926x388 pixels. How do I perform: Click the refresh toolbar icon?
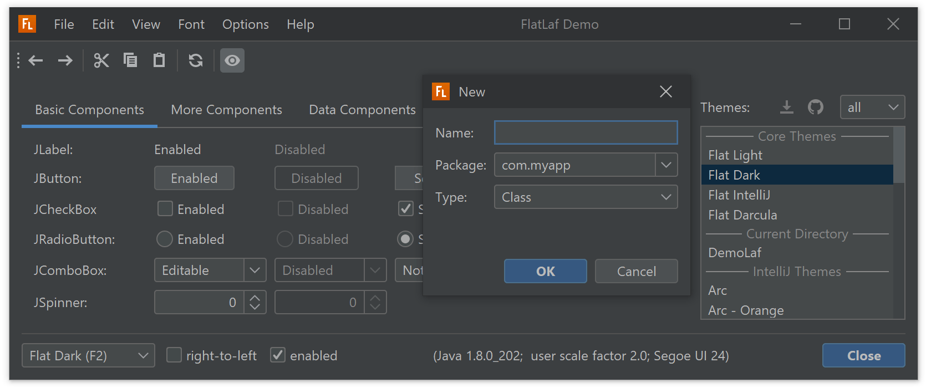click(x=196, y=60)
